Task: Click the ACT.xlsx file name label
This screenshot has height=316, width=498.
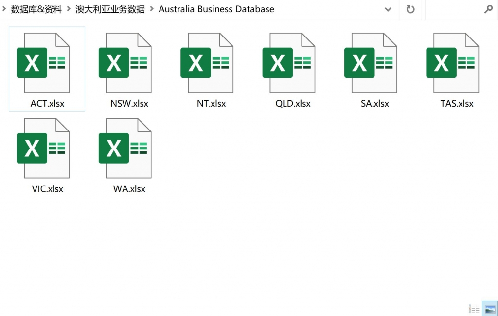Action: point(47,104)
